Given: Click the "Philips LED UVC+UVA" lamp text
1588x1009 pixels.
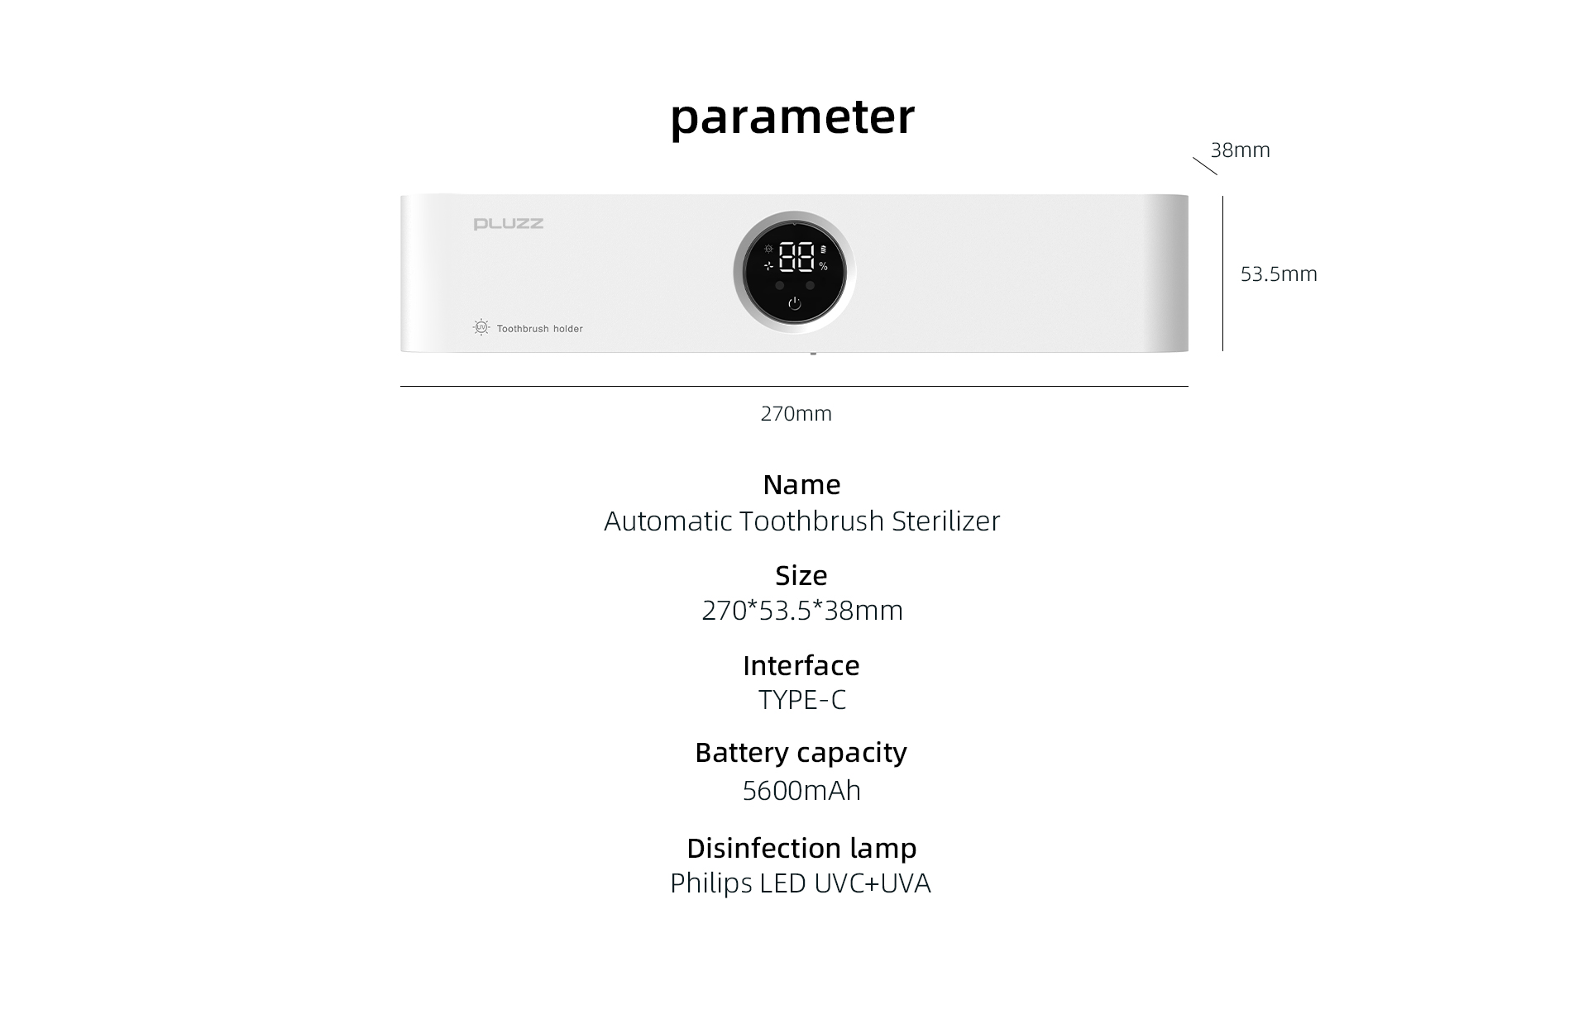Looking at the screenshot, I should (x=800, y=883).
